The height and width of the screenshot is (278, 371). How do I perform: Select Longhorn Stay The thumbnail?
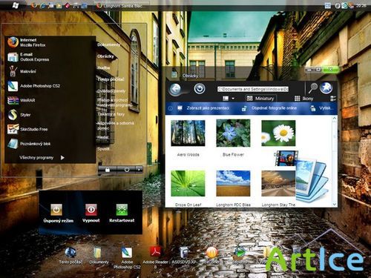[278, 183]
